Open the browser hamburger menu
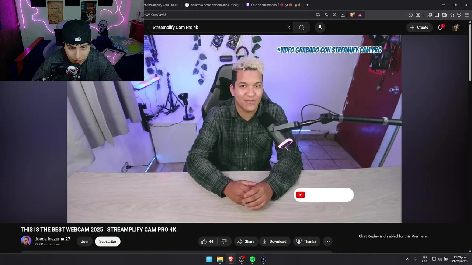The height and width of the screenshot is (265, 472). [466, 15]
